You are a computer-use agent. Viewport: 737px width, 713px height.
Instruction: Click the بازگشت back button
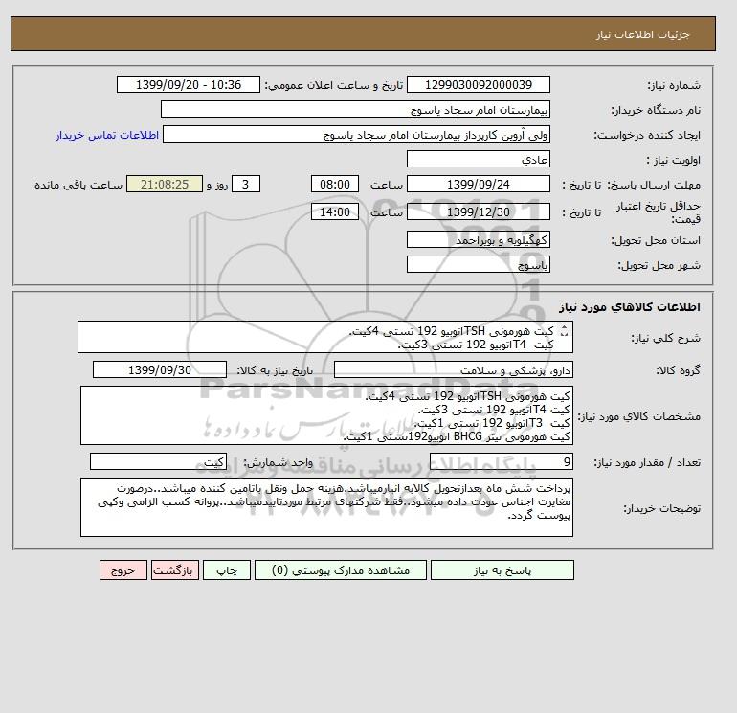click(x=175, y=570)
